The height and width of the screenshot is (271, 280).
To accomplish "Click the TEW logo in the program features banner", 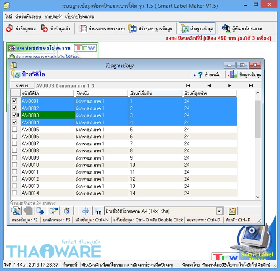I will (85, 48).
